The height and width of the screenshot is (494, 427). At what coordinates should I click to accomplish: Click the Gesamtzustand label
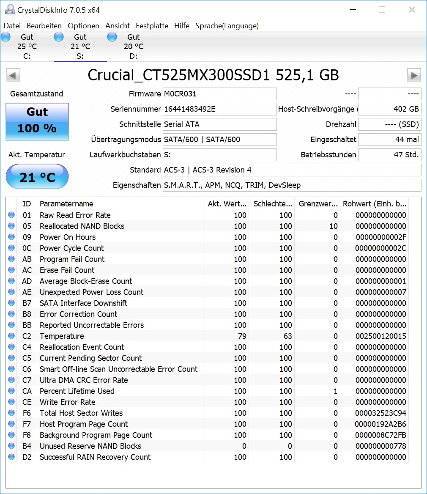pos(36,94)
